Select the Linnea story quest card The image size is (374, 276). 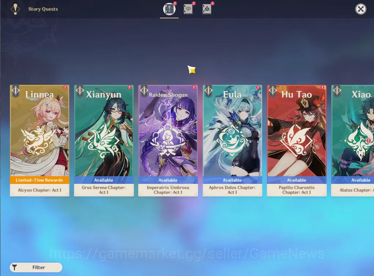click(40, 141)
